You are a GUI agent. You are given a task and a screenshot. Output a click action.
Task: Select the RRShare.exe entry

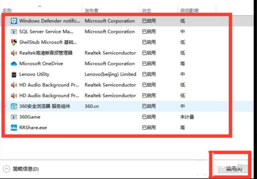click(33, 128)
